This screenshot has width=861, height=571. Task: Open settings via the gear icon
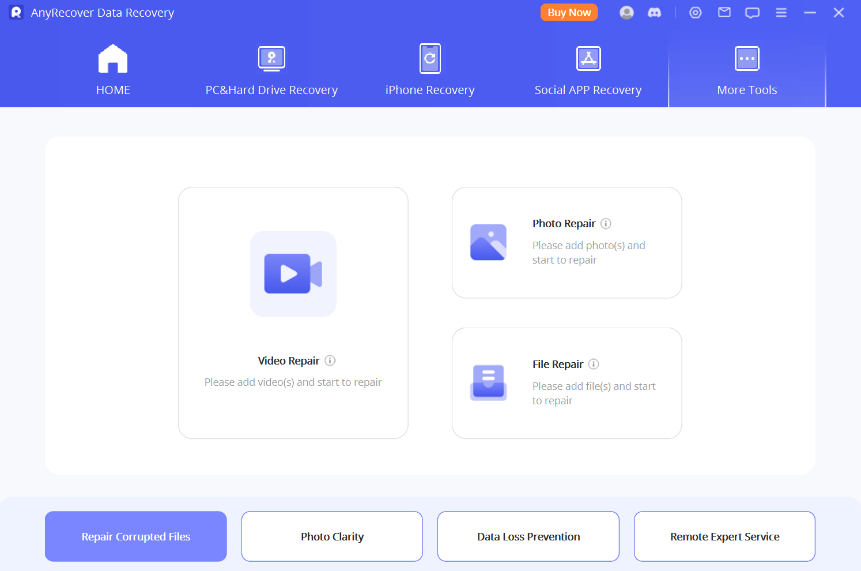[695, 12]
